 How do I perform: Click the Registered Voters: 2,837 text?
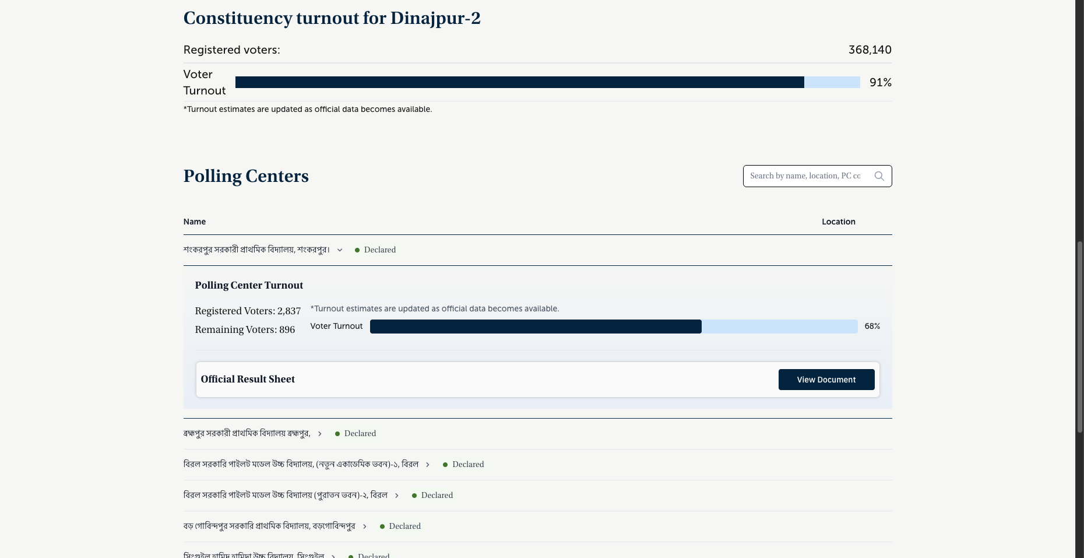pos(248,311)
